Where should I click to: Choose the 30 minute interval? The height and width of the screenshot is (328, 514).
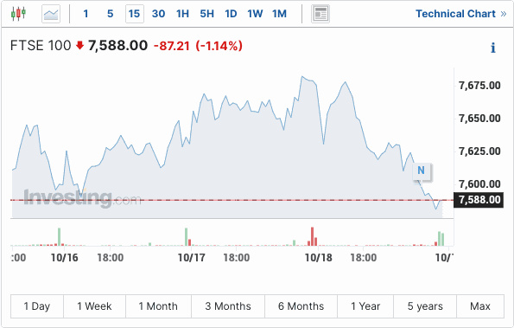(x=158, y=14)
